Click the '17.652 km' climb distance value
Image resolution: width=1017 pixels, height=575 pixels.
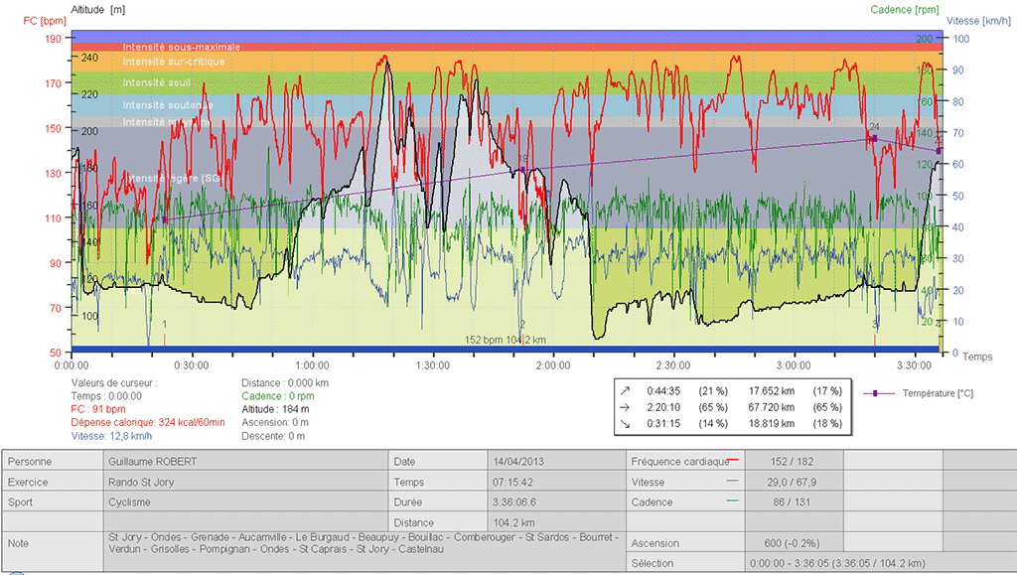tap(771, 391)
